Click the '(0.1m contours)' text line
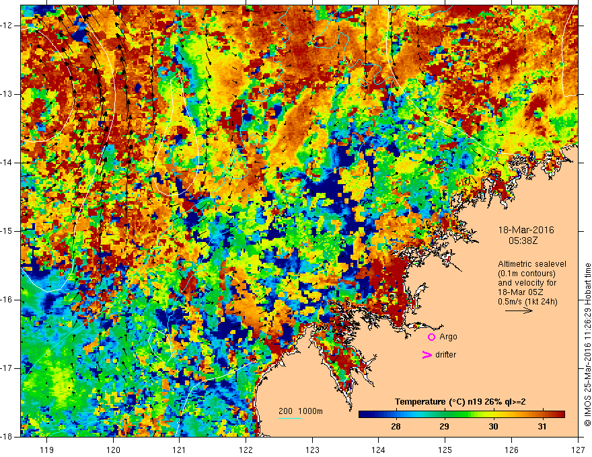Viewport: 592px width, 457px height. tap(527, 274)
